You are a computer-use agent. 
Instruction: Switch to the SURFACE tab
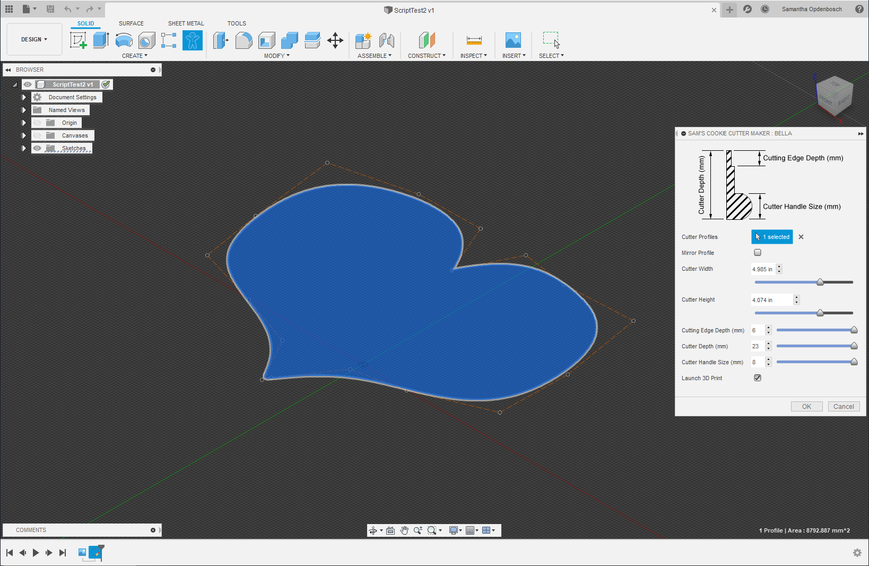click(131, 23)
